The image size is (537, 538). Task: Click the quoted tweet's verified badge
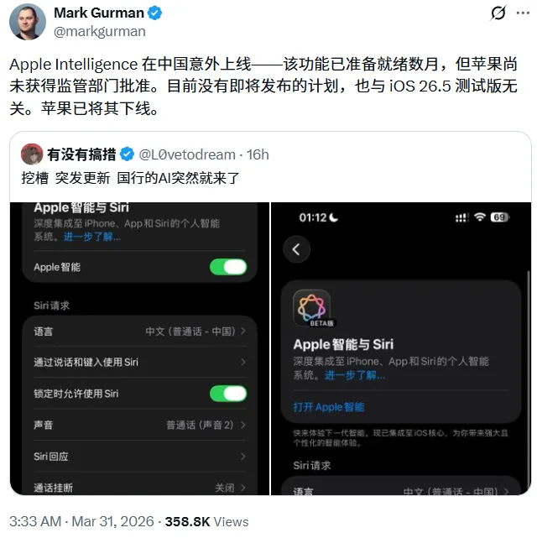(x=127, y=154)
